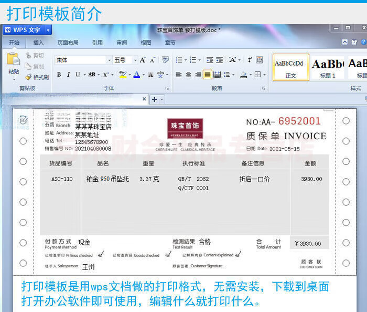
Task: Toggle the Goods checked checkbox
Action: (168, 254)
